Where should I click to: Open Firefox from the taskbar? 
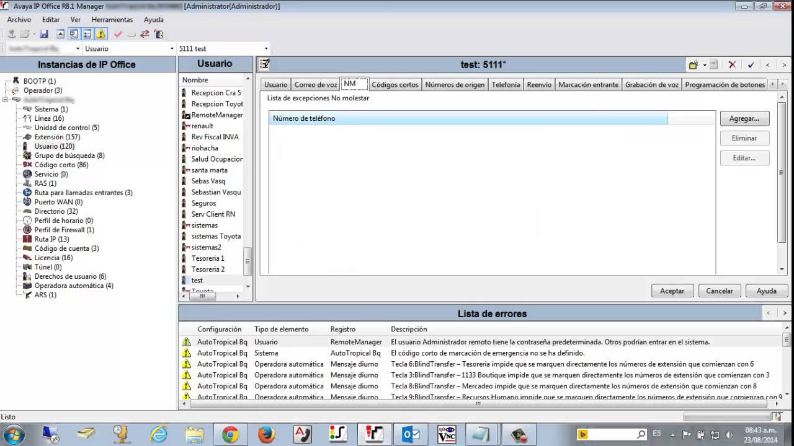tap(266, 434)
